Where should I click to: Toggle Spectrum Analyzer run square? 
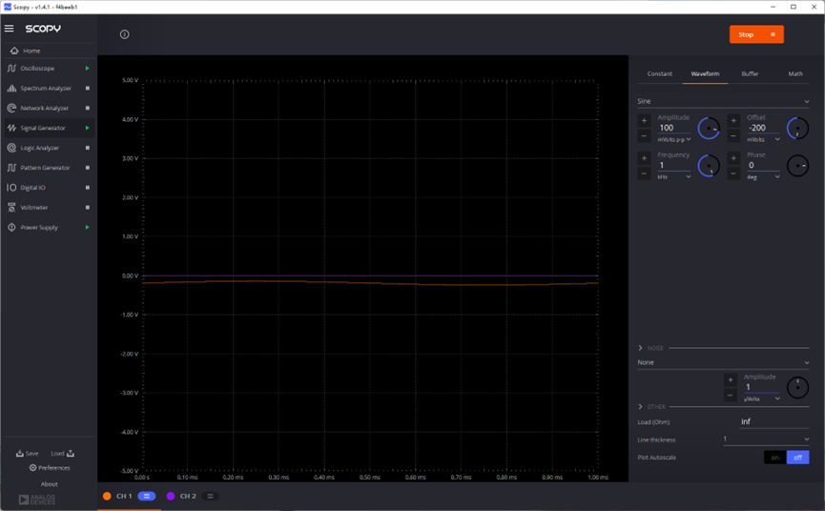tap(88, 89)
